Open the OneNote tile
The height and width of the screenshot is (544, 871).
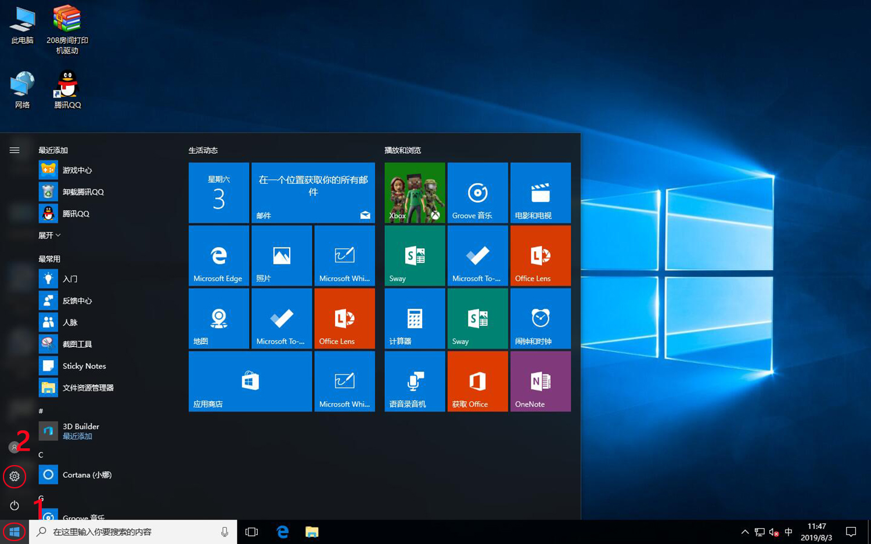point(540,382)
